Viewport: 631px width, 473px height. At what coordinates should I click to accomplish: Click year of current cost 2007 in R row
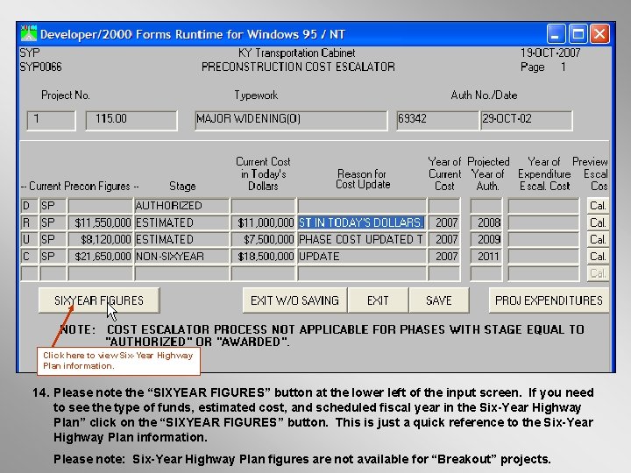pos(443,222)
